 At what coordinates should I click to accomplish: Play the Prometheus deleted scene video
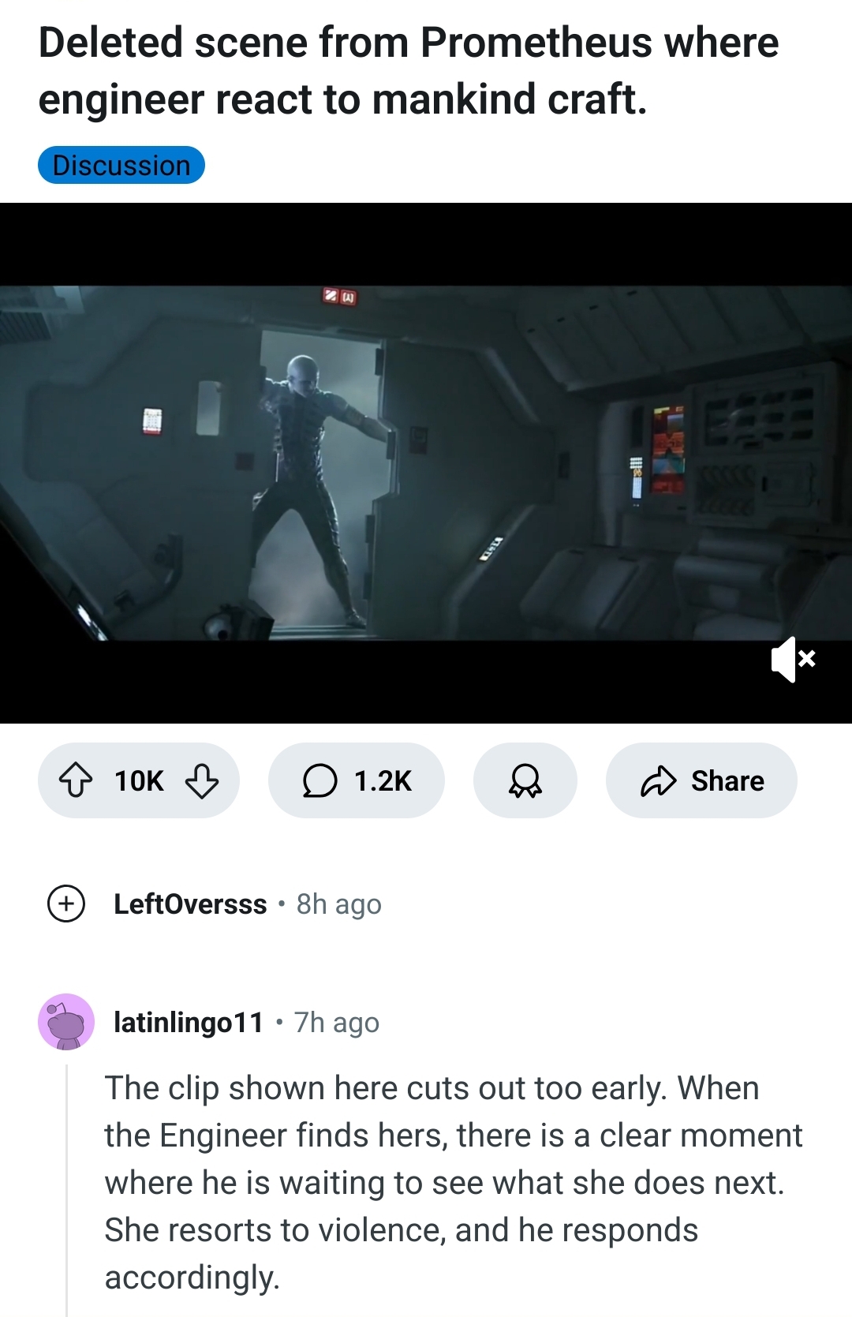point(426,463)
